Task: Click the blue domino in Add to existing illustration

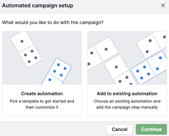Action: pyautogui.click(x=149, y=68)
